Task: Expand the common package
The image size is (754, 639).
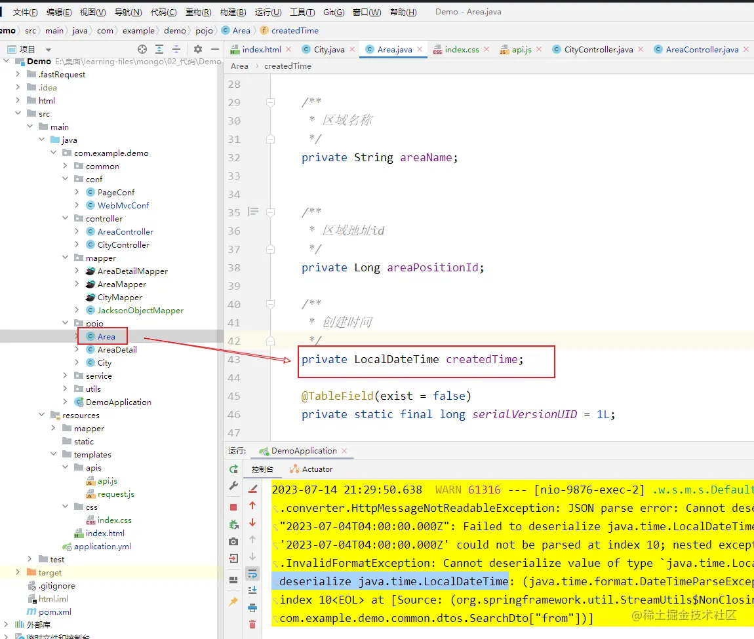Action: pos(66,166)
